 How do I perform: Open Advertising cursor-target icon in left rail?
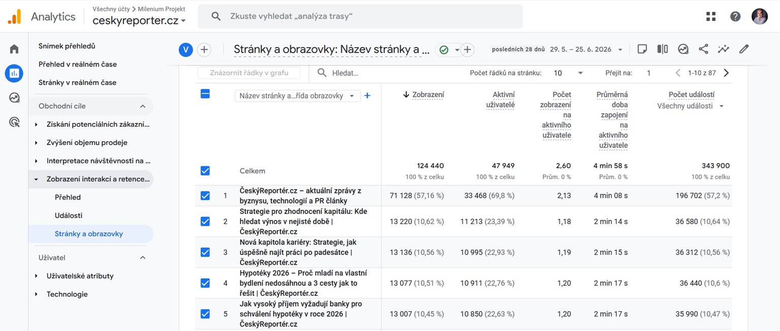pos(14,122)
